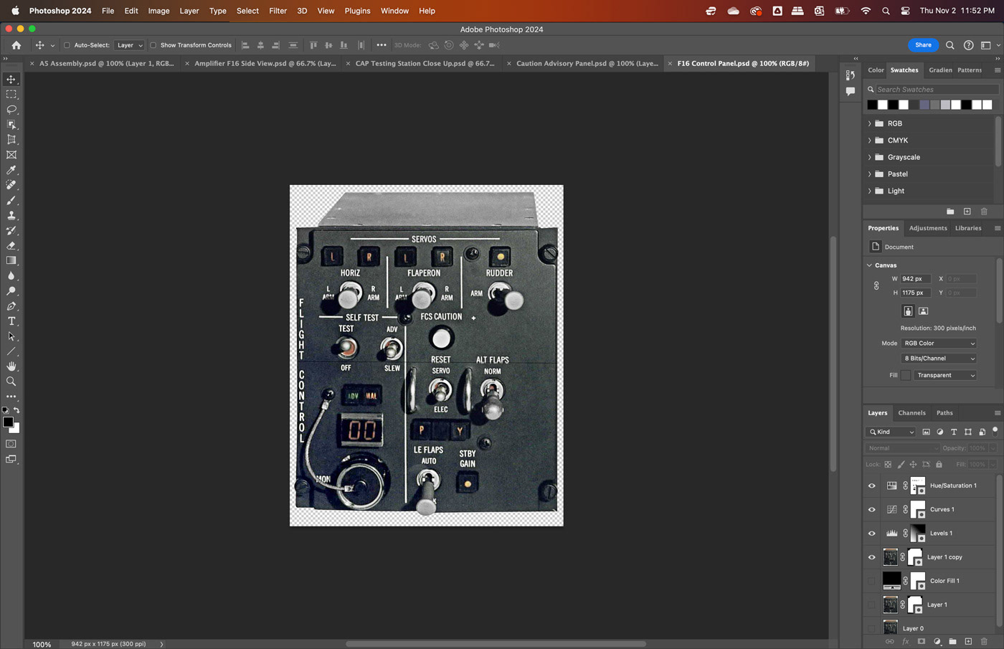Click the foreground color swatch
The height and width of the screenshot is (649, 1004).
point(8,422)
